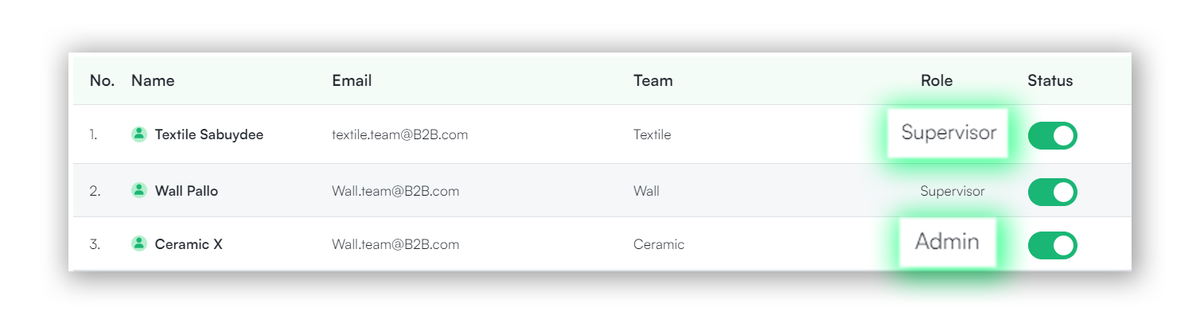Image resolution: width=1200 pixels, height=323 pixels.
Task: Click the Ceramic team cell
Action: pos(658,244)
